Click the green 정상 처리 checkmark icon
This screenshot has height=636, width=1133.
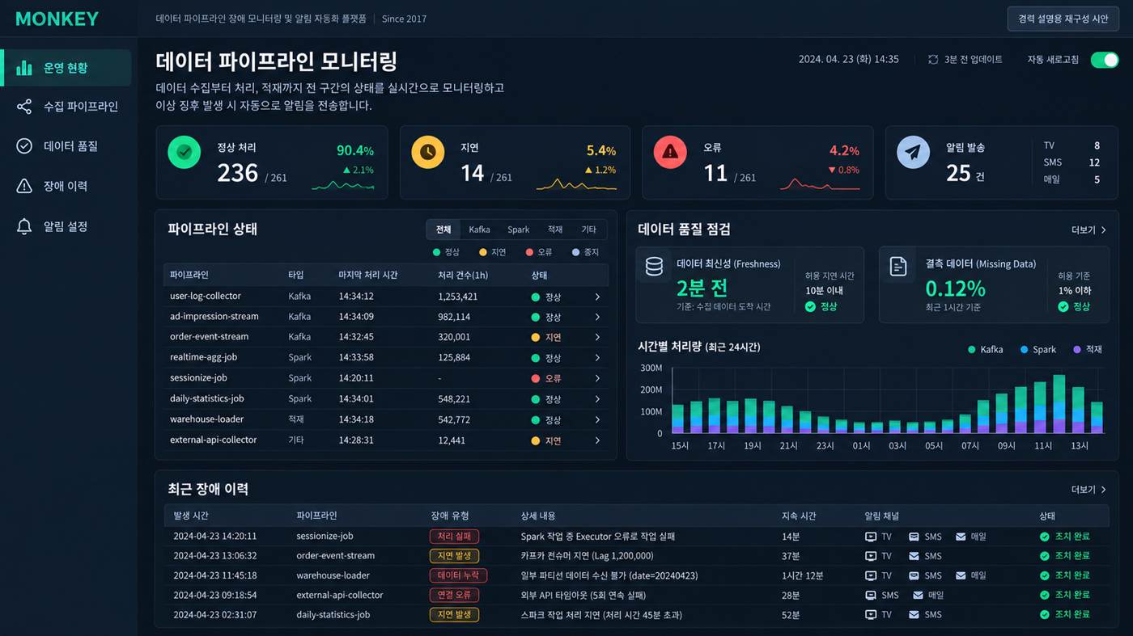(x=184, y=152)
